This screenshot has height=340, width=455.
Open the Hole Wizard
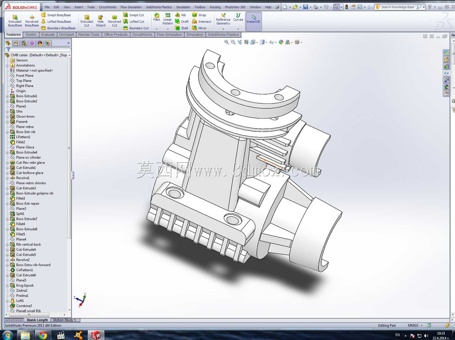pyautogui.click(x=100, y=21)
